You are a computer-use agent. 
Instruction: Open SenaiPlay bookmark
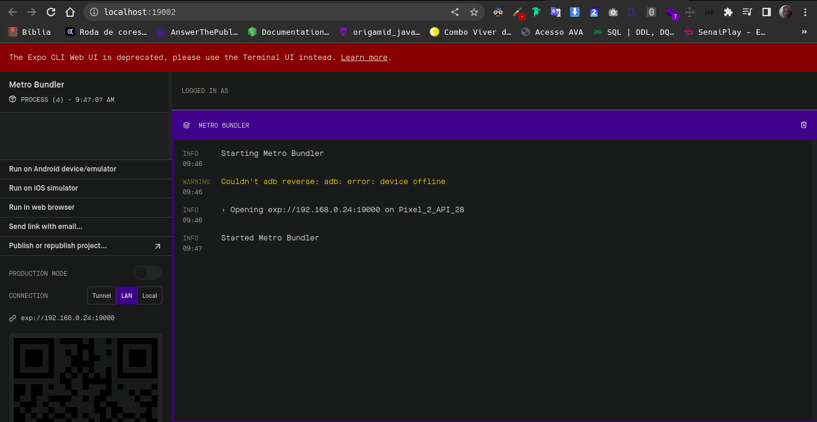point(724,32)
